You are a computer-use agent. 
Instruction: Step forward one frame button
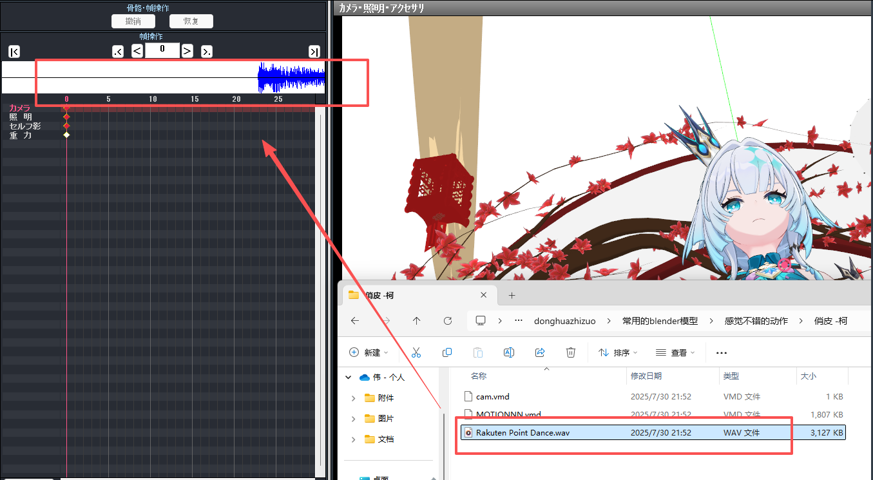[187, 51]
